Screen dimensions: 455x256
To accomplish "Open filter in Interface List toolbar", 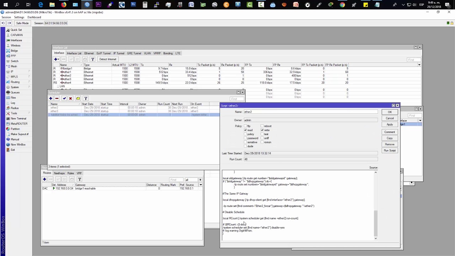I will pos(92,59).
